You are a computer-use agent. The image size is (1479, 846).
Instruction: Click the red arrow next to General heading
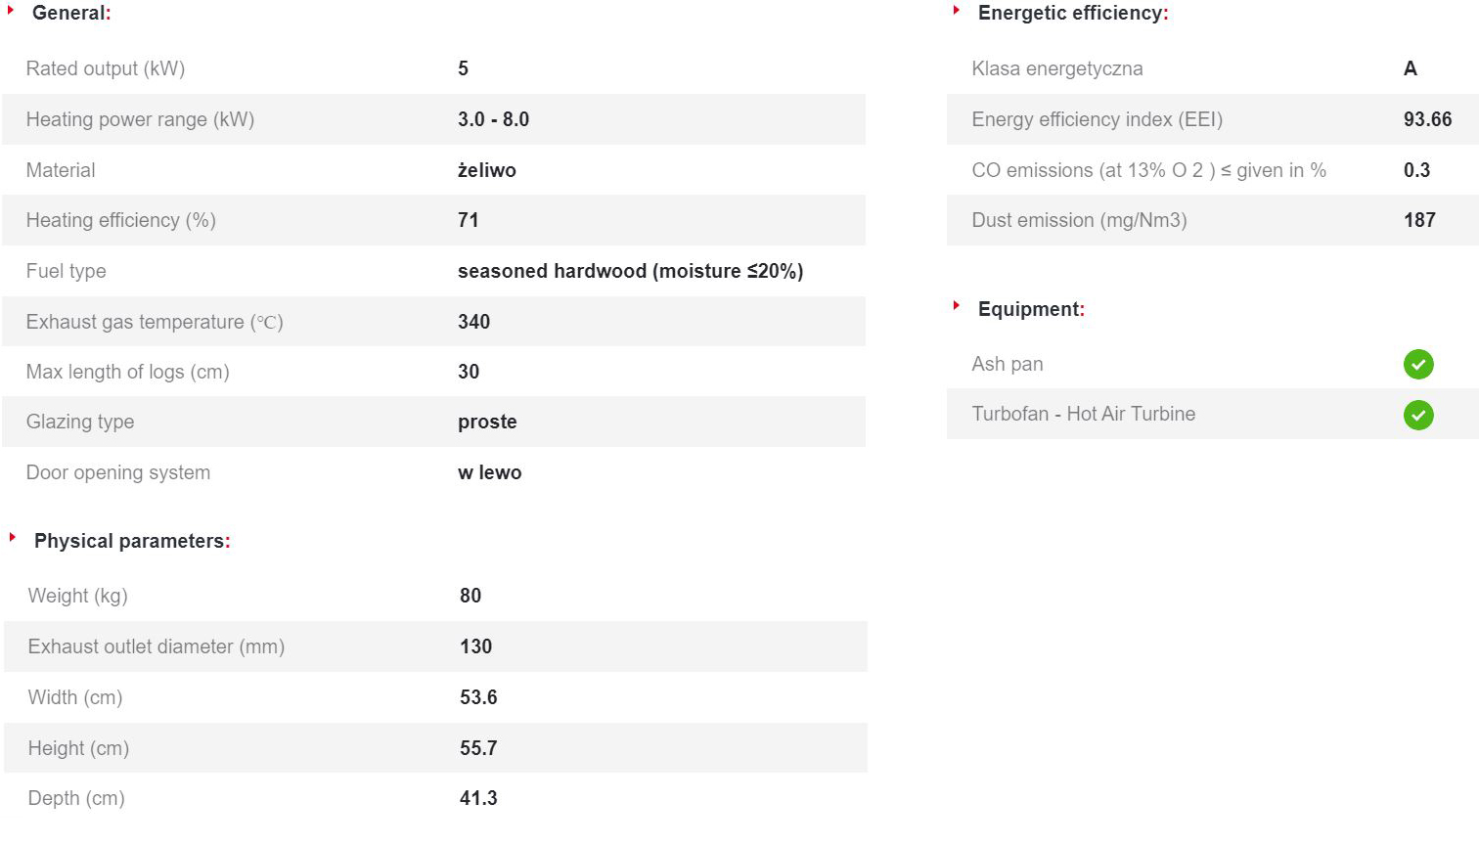point(11,10)
